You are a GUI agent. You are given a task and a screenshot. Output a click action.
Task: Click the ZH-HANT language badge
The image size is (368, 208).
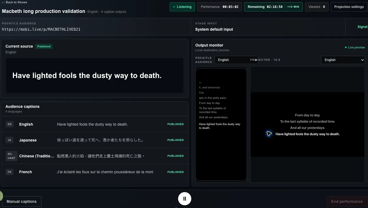tap(12, 156)
